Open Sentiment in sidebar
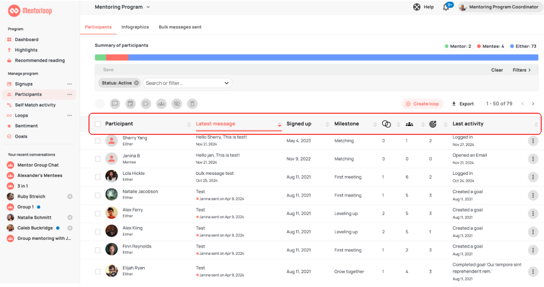Screen dimensions: 544x287 click(26, 126)
